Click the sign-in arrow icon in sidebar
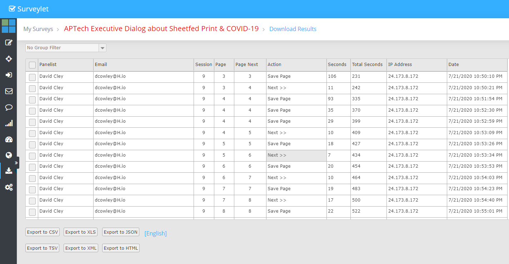This screenshot has width=509, height=264. [9, 75]
